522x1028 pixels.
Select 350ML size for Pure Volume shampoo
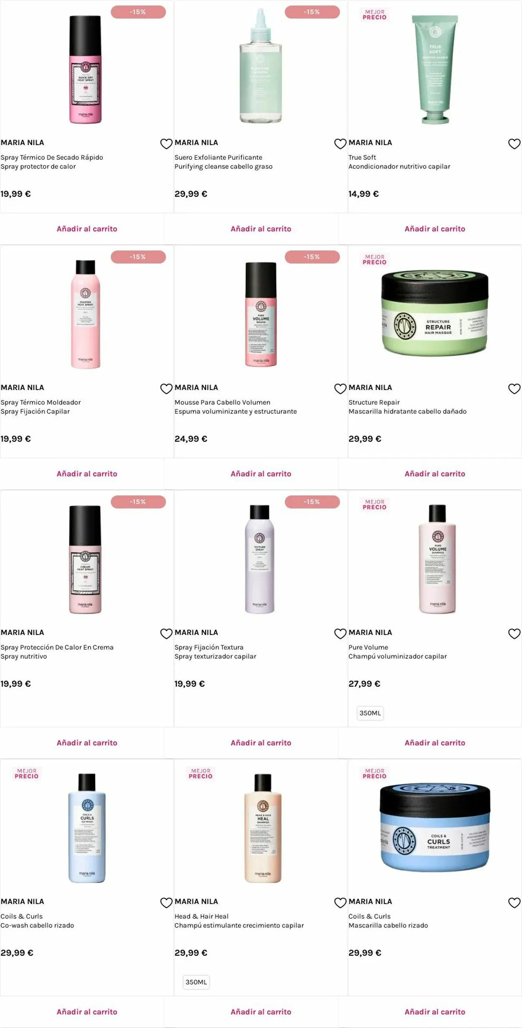[370, 713]
